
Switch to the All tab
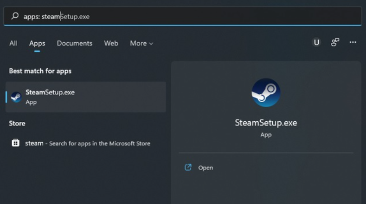point(13,43)
